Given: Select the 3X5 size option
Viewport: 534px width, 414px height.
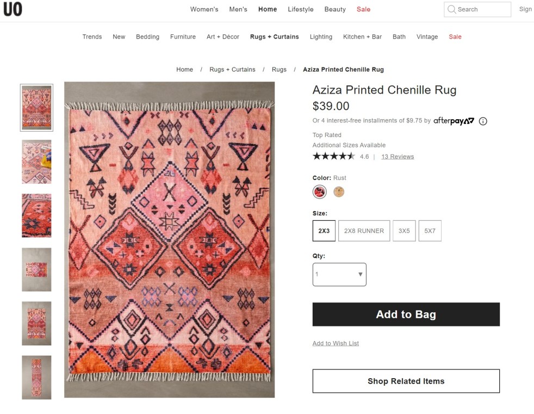Looking at the screenshot, I should (404, 231).
